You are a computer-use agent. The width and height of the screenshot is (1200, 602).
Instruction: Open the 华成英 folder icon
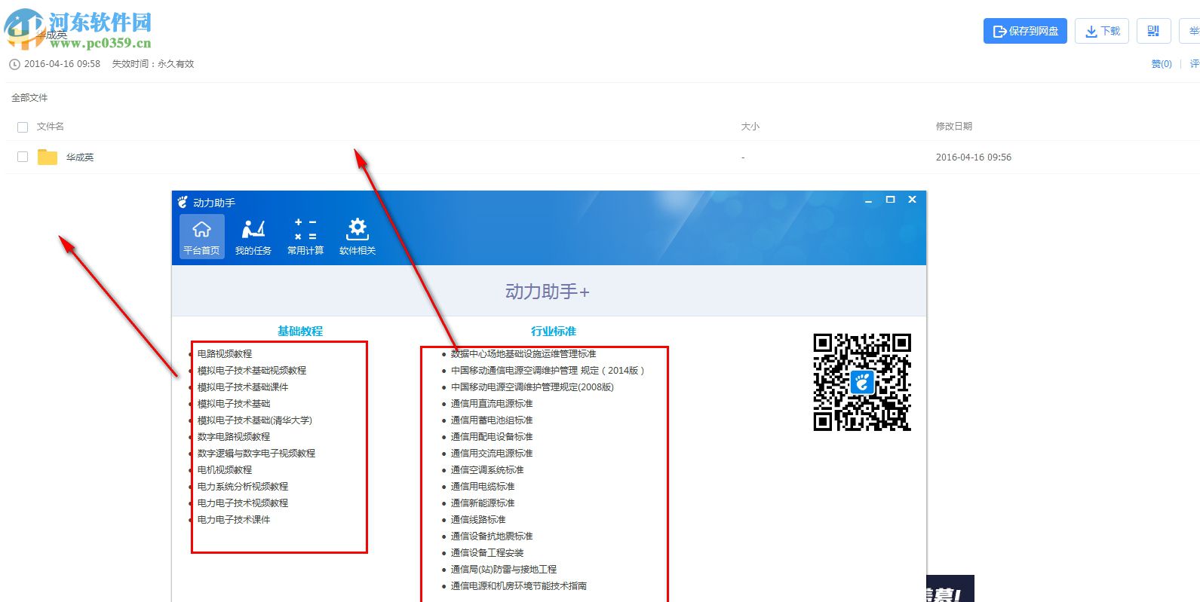48,157
